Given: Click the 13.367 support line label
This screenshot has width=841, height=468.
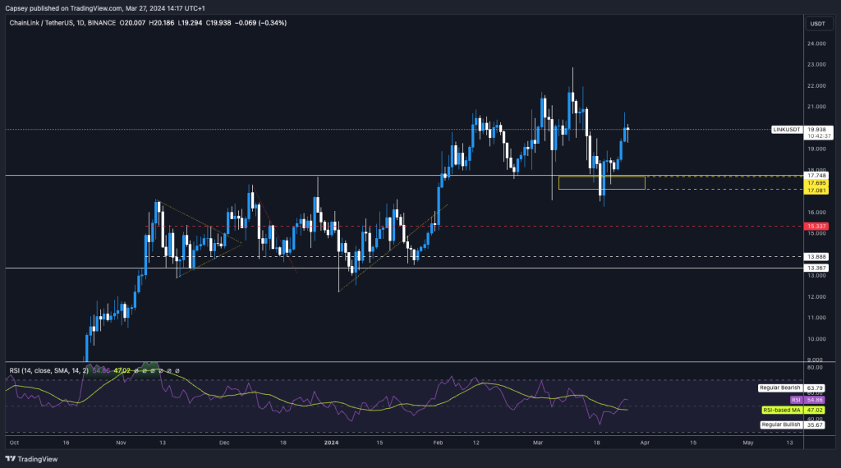Looking at the screenshot, I should pos(817,268).
